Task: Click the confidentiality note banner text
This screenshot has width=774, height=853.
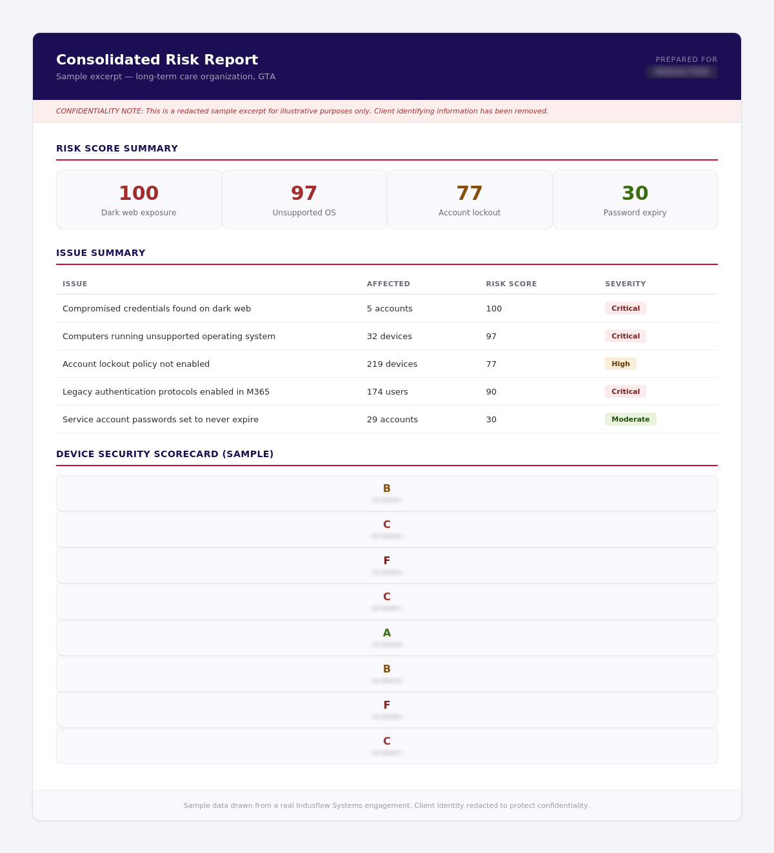Action: [x=302, y=111]
